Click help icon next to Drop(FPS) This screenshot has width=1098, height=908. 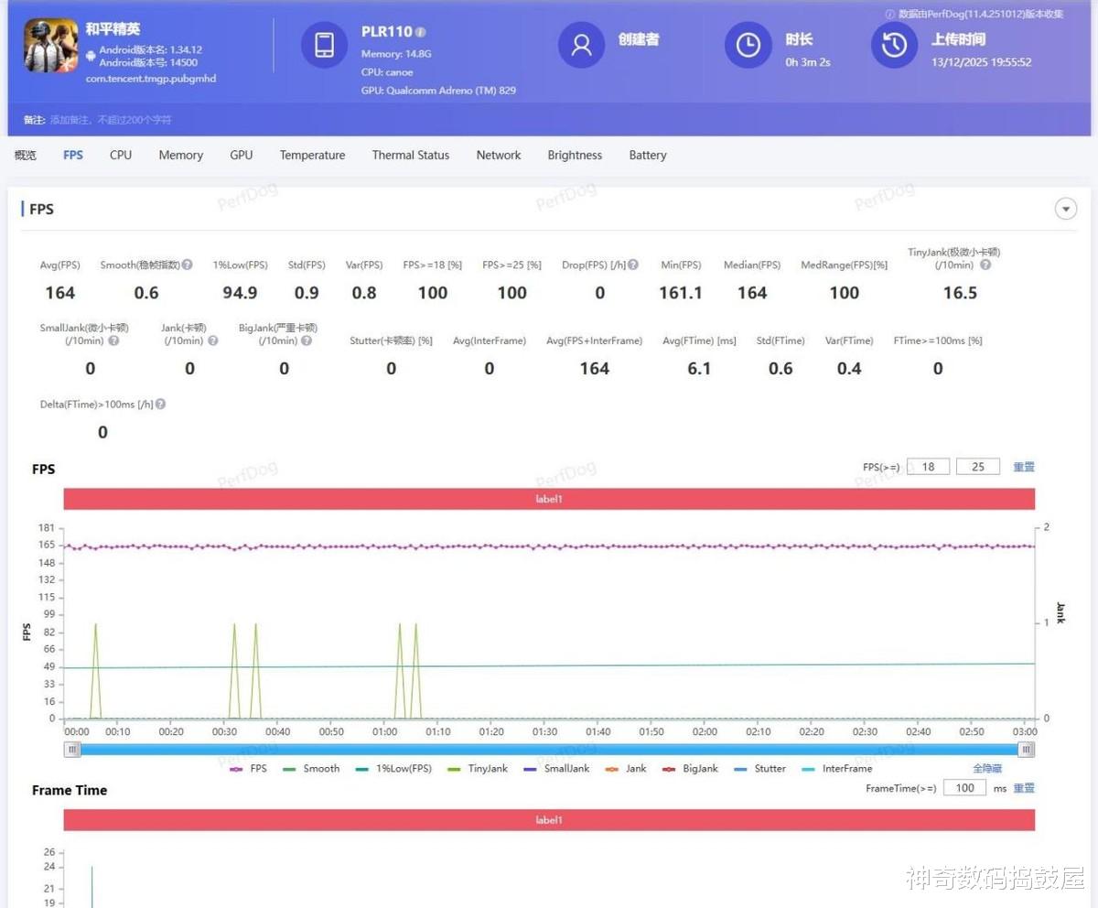[633, 265]
